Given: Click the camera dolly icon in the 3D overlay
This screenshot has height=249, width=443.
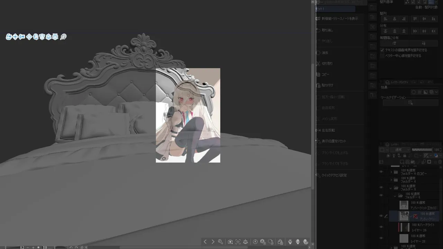Looking at the screenshot, I should point(22,37).
